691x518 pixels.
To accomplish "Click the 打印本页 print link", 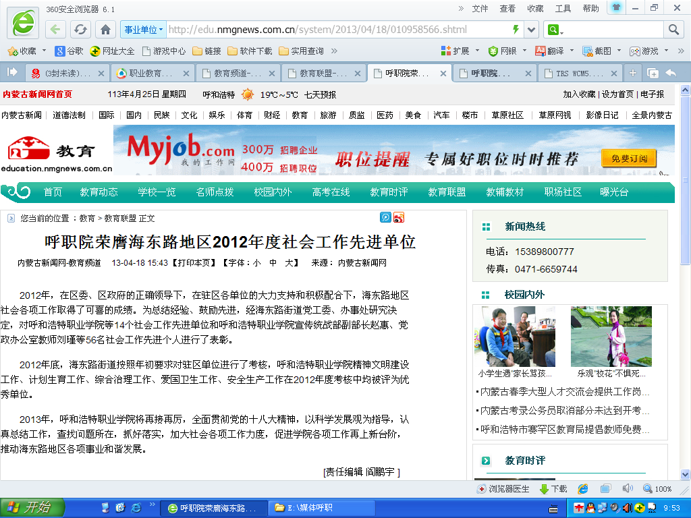I will coord(194,263).
